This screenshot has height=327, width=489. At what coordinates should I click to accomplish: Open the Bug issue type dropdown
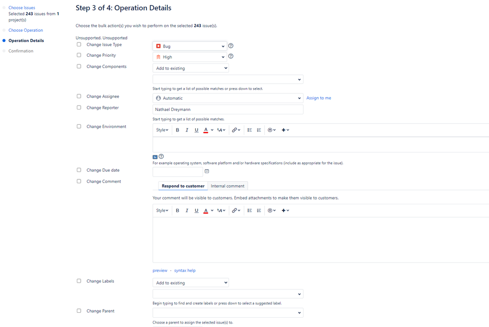(x=189, y=46)
